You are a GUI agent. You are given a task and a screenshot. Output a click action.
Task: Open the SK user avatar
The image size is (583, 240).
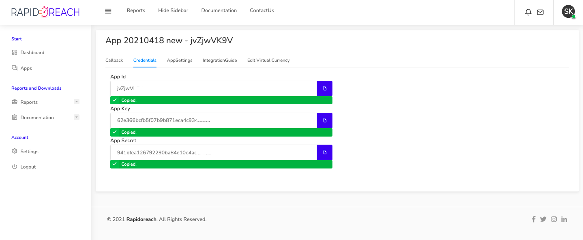tap(568, 11)
